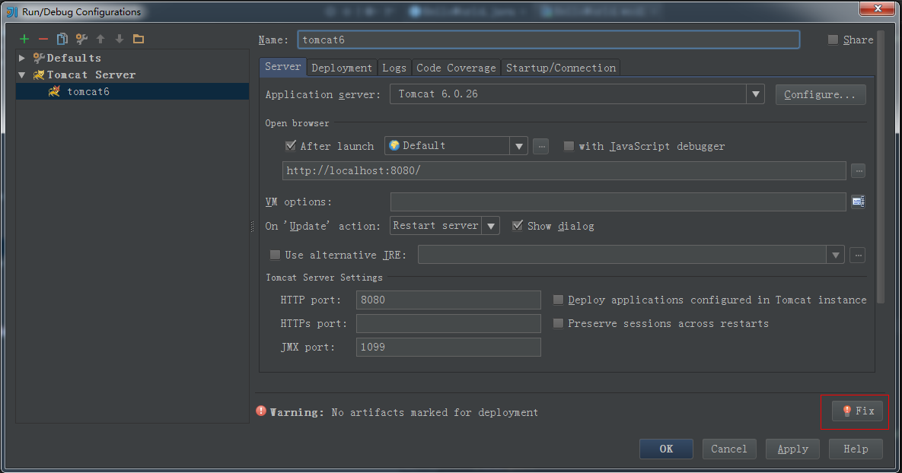Image resolution: width=902 pixels, height=473 pixels.
Task: Open browser ellipsis button next to Default
Action: click(x=540, y=146)
